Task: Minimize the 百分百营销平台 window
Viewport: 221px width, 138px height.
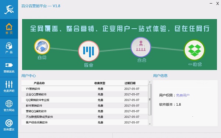Action: (x=211, y=3)
